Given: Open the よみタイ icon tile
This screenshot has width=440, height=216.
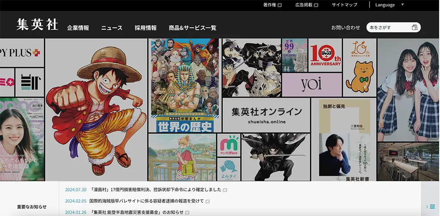Looking at the screenshot, I should [229, 169].
